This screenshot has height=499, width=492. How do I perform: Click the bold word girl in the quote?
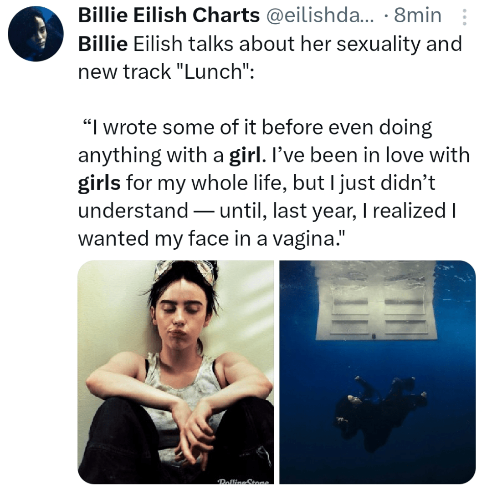click(246, 156)
